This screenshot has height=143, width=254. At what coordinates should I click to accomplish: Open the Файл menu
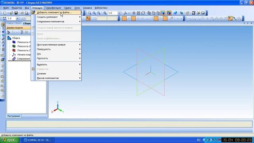pyautogui.click(x=6, y=8)
